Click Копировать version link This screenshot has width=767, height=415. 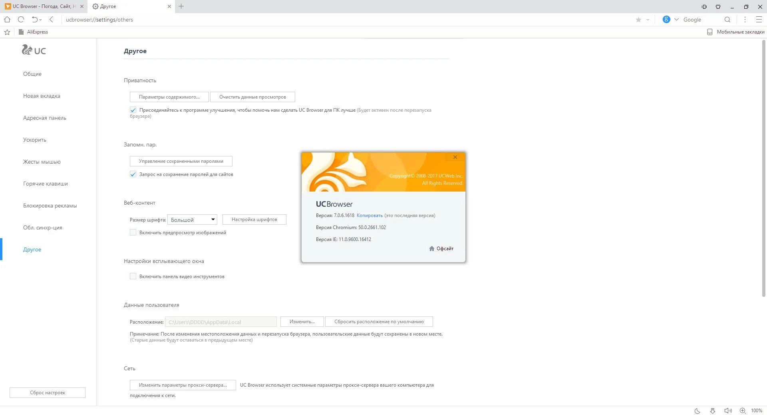point(370,215)
